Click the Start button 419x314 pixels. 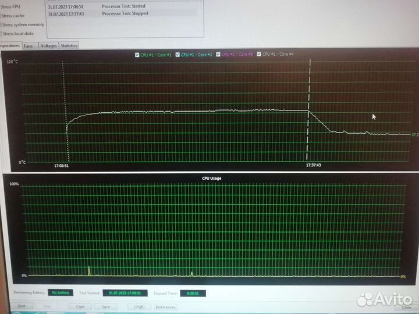(22, 306)
